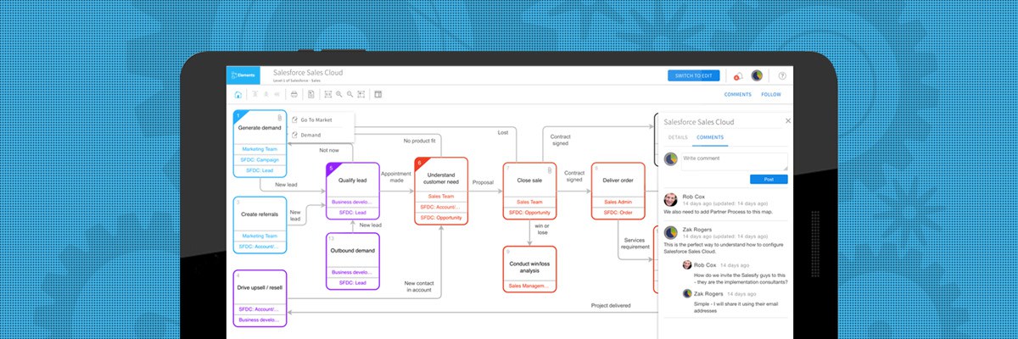Post the comment with the Post button

[769, 179]
